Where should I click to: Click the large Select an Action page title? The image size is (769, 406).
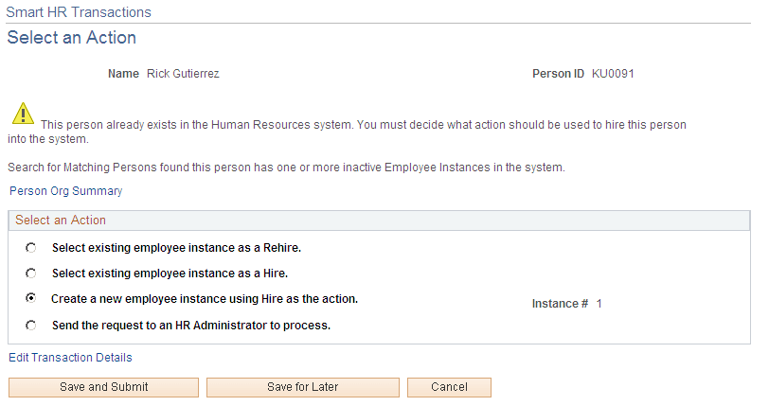72,38
